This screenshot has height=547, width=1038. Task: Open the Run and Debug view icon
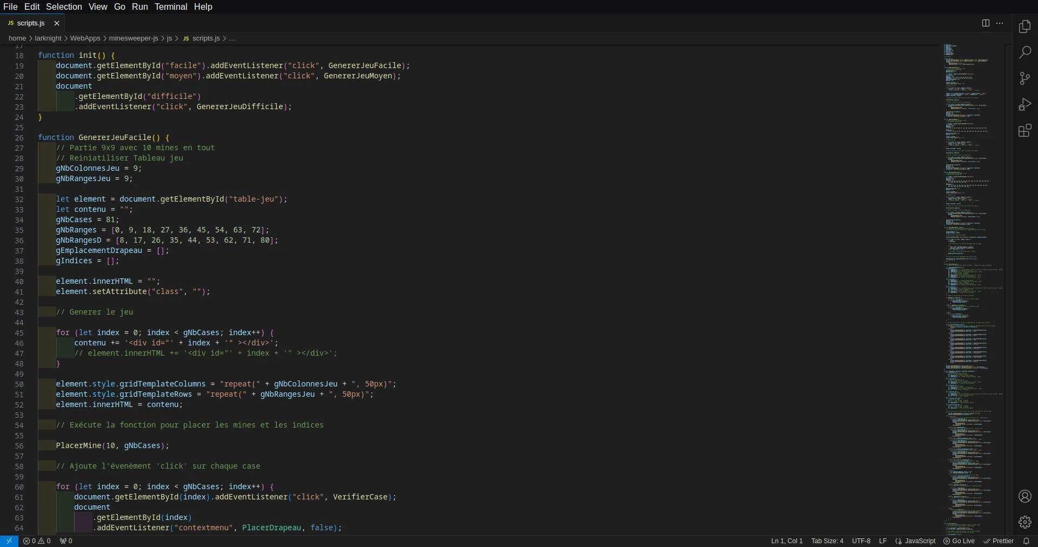pyautogui.click(x=1024, y=104)
